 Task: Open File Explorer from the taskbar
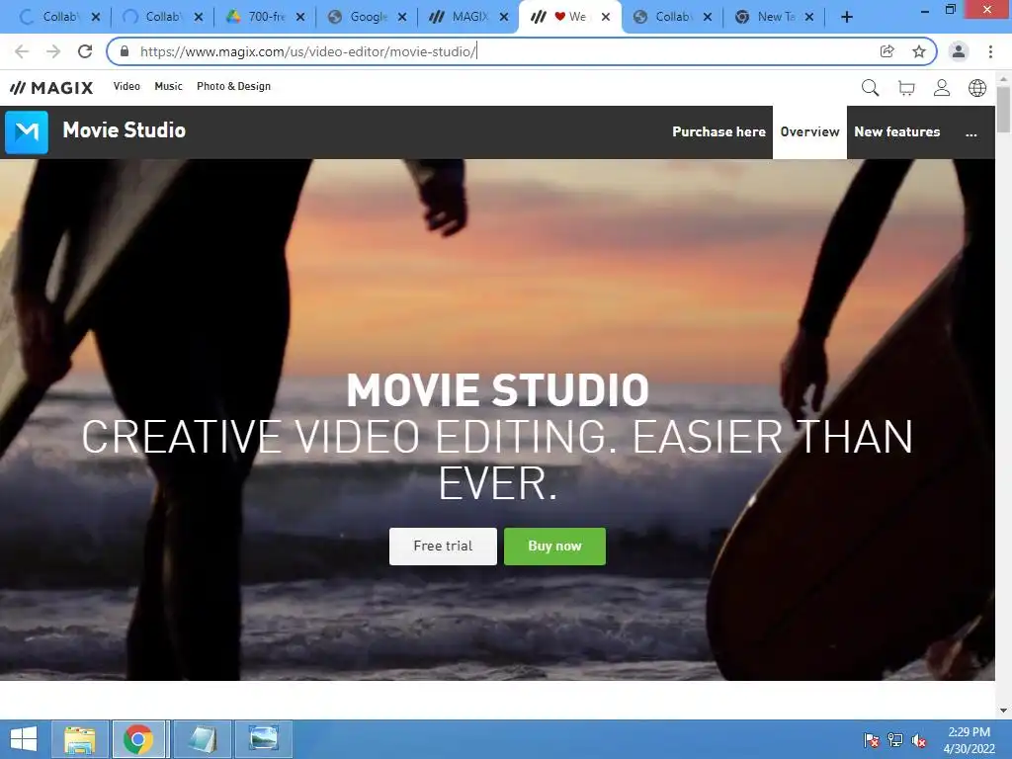(x=80, y=739)
